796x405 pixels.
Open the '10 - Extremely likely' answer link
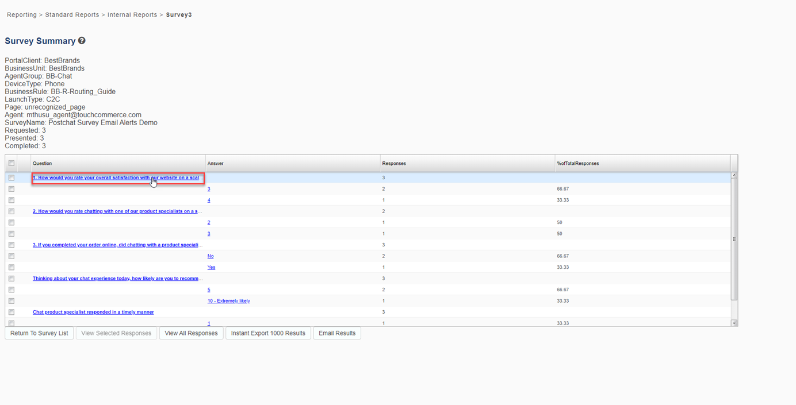click(x=228, y=301)
